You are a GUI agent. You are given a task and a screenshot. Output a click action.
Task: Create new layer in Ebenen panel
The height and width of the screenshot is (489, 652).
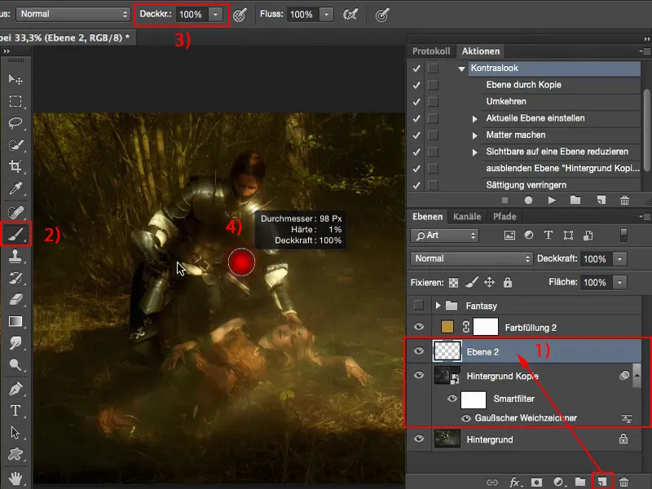coord(601,482)
